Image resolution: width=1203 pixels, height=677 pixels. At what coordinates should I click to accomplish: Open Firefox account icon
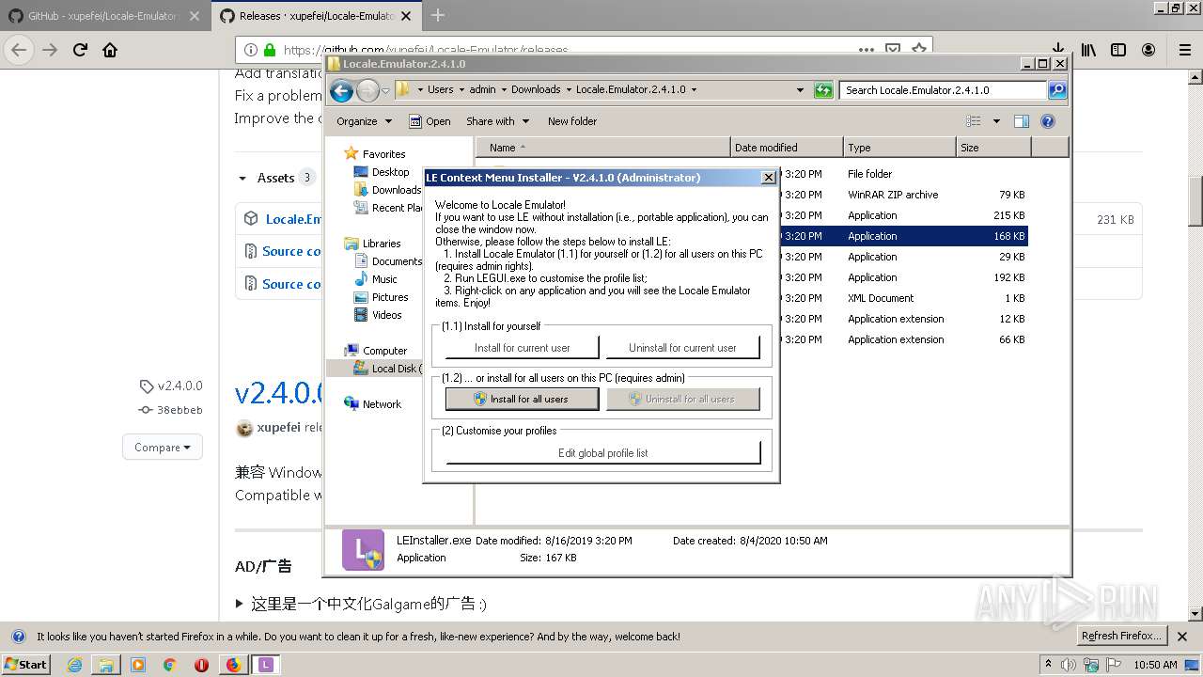click(1148, 50)
